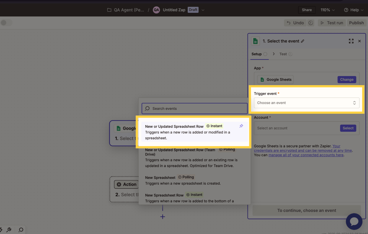Click the Polling badge on New Spreadsheet
Screen dimensions: 368x234
tap(186, 177)
